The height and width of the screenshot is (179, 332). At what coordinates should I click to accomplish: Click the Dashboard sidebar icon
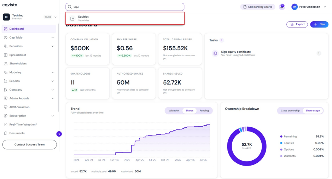pyautogui.click(x=6, y=29)
